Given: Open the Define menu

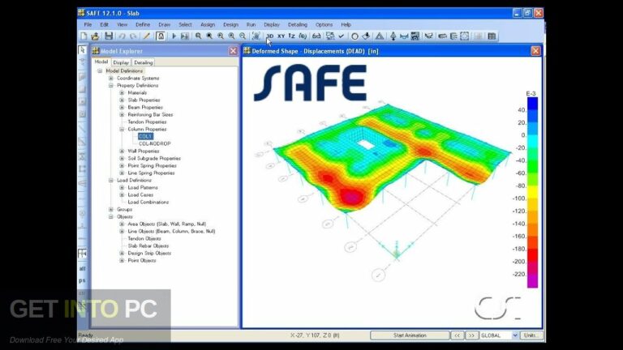Looking at the screenshot, I should tap(143, 24).
